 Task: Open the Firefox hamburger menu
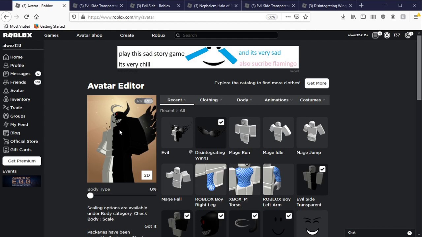416,17
